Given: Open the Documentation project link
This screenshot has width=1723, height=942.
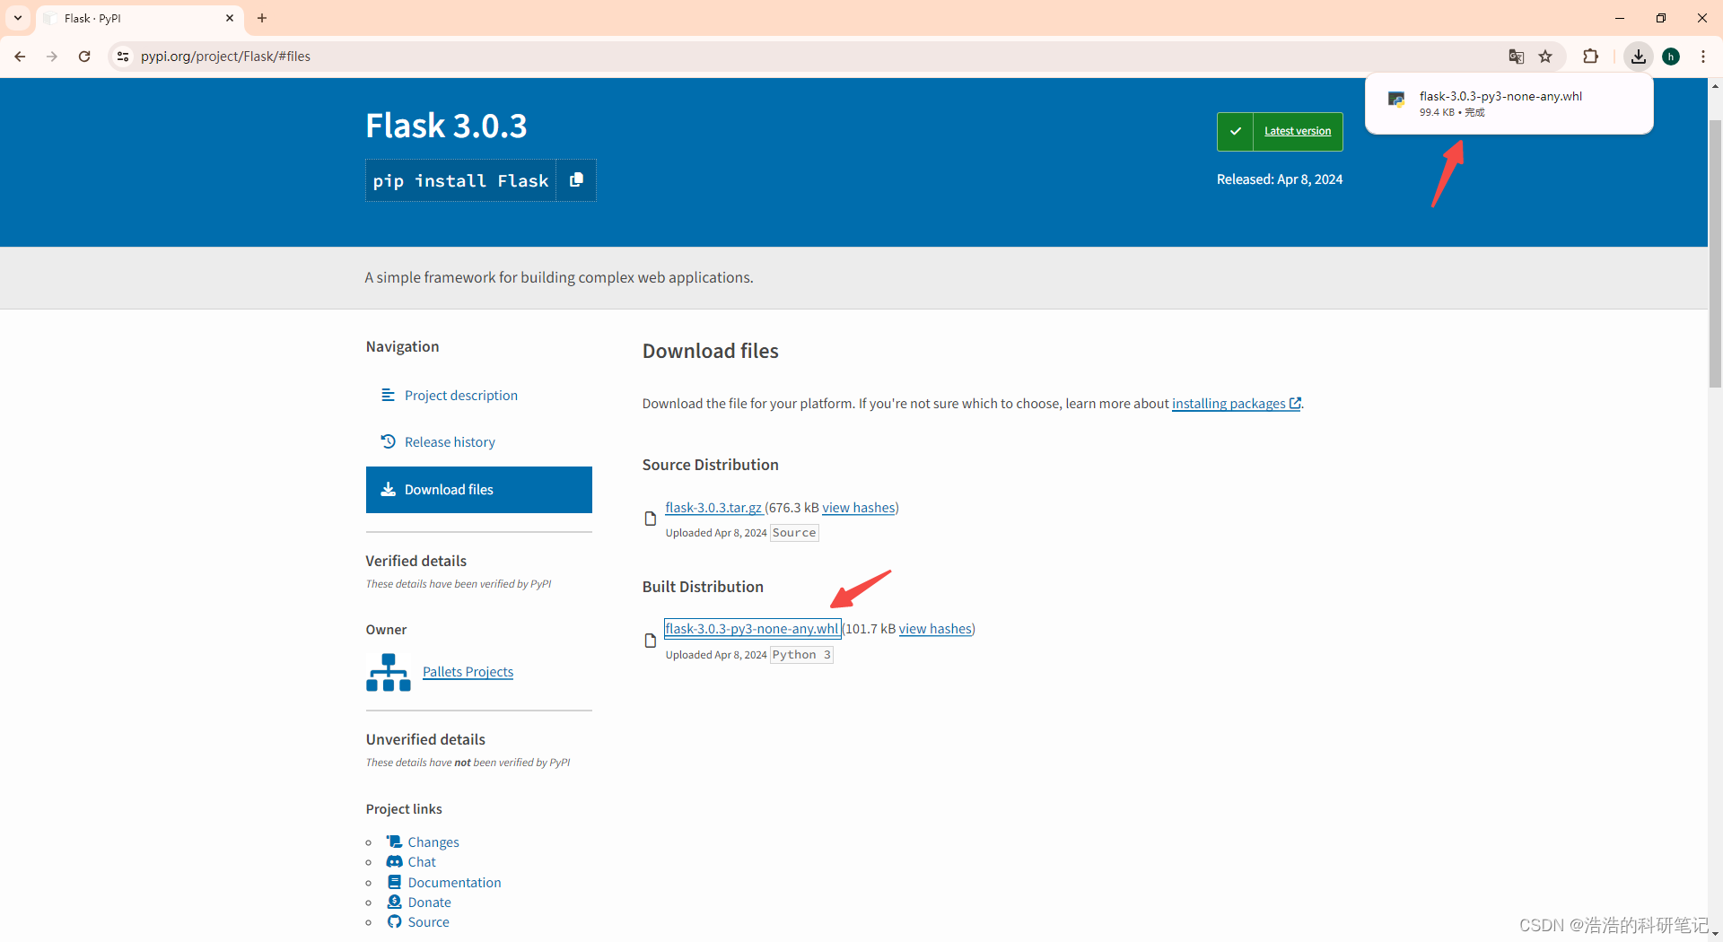Looking at the screenshot, I should 454,883.
